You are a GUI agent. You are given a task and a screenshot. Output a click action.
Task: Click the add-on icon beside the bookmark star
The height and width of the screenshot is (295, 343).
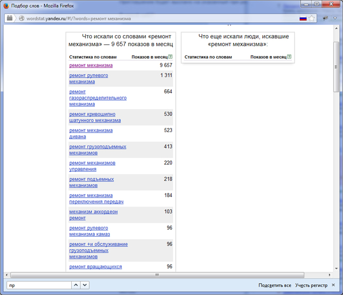325,19
